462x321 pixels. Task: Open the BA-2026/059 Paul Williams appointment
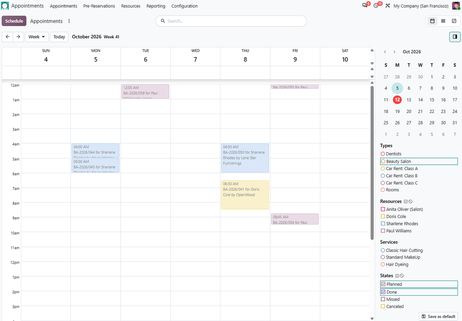(x=145, y=91)
